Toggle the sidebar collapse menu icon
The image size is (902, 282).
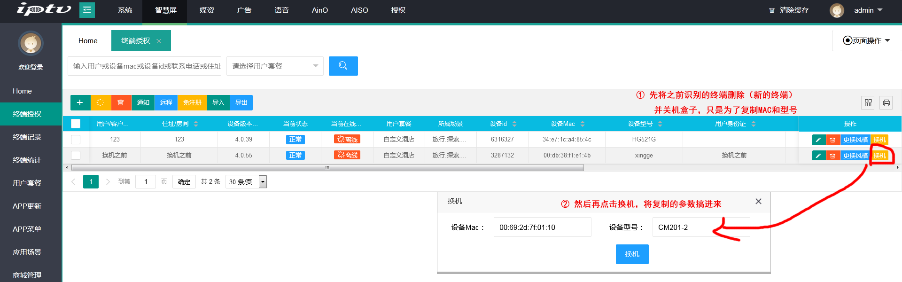tap(87, 10)
